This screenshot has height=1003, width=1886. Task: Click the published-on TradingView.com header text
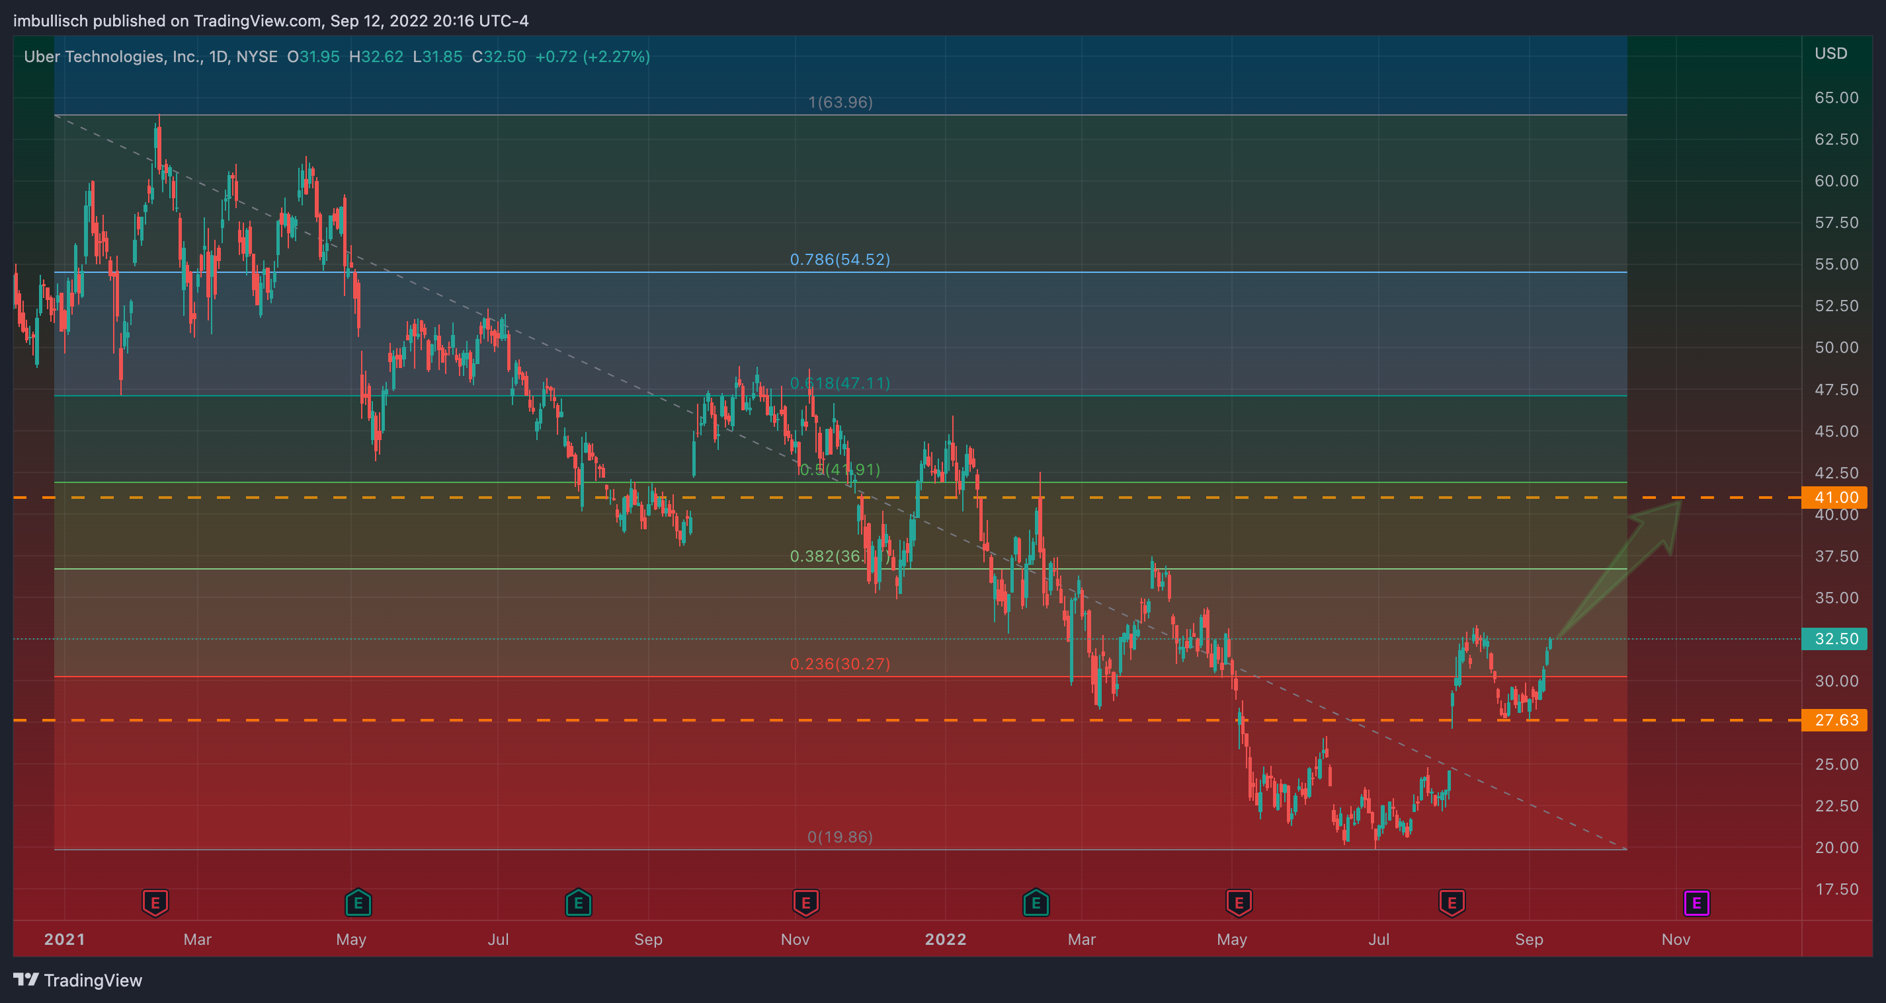coord(271,20)
